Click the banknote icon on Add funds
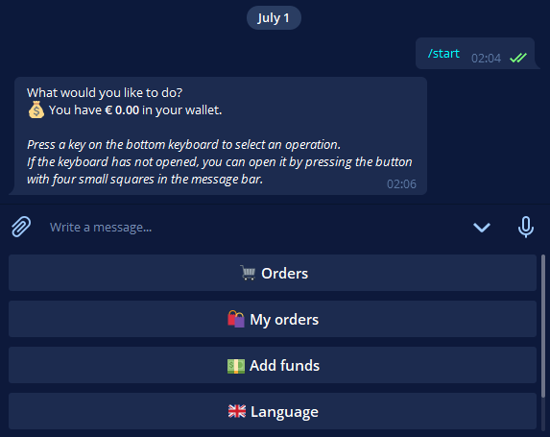 pyautogui.click(x=236, y=366)
